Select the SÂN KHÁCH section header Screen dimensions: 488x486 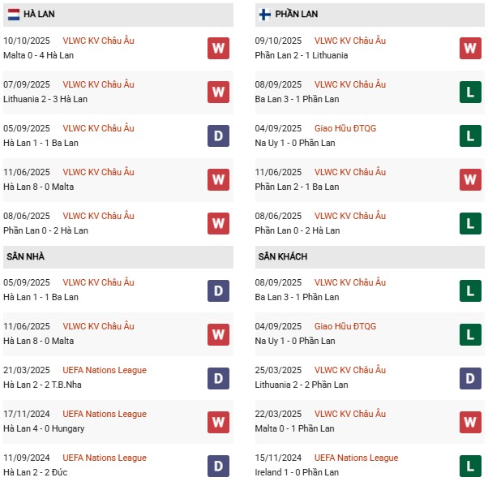pyautogui.click(x=282, y=256)
